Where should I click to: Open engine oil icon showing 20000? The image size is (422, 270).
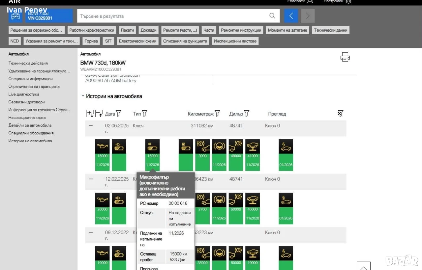(102, 208)
